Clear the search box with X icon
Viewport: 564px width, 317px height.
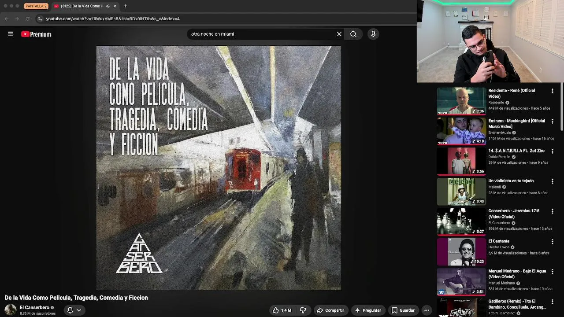pos(339,34)
